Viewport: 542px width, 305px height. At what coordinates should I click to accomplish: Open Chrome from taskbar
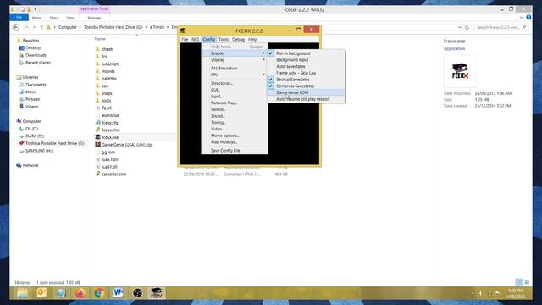click(99, 293)
